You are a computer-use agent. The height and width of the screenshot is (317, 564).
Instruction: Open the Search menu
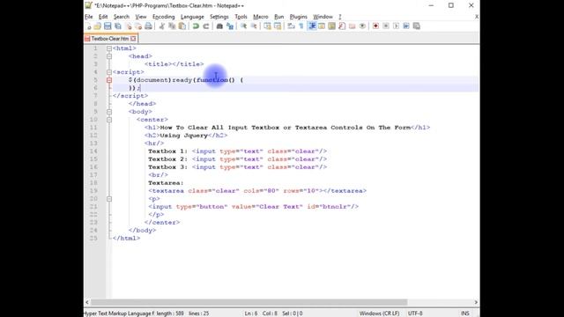click(122, 17)
